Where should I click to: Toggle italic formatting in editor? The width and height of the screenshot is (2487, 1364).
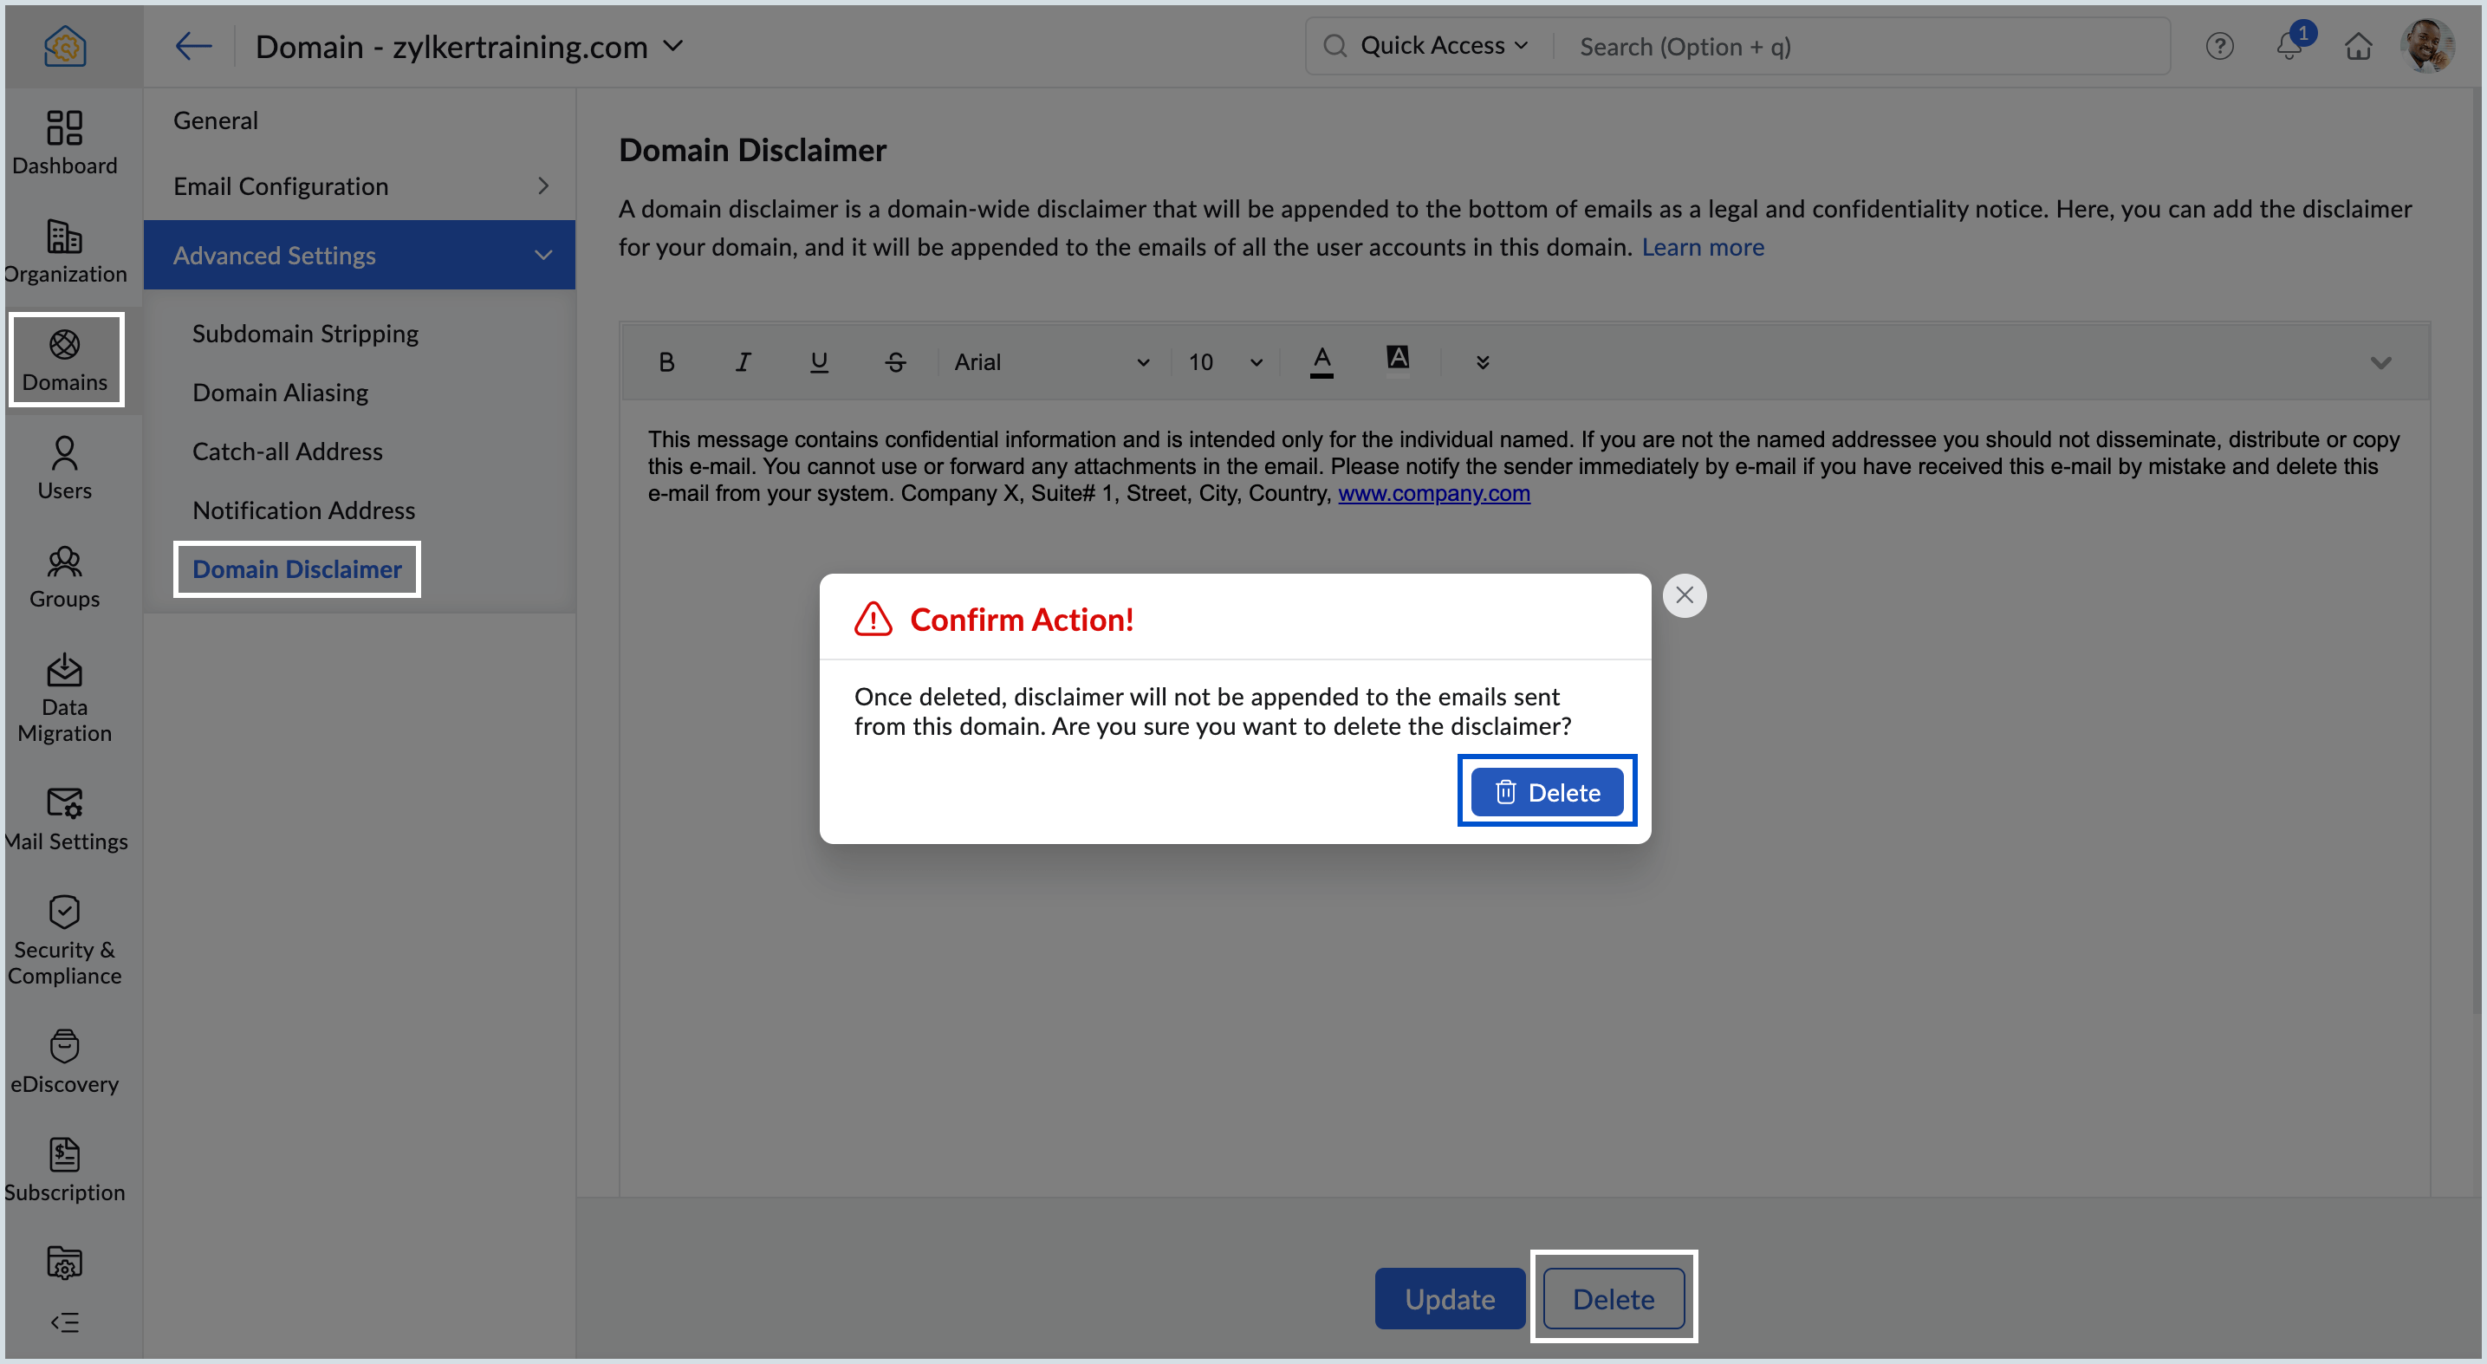(x=743, y=362)
